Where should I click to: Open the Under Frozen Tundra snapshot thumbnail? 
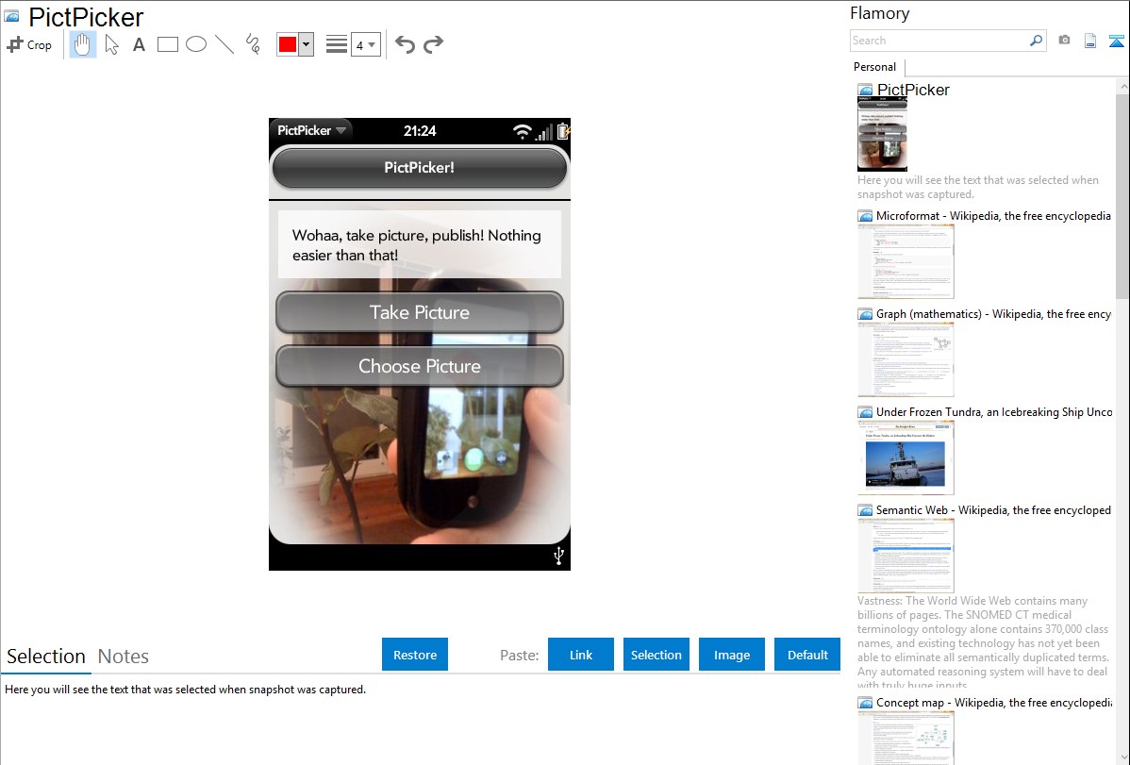906,457
